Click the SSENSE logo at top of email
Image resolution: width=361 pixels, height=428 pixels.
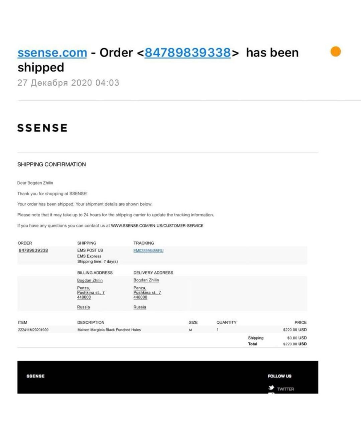click(x=42, y=128)
